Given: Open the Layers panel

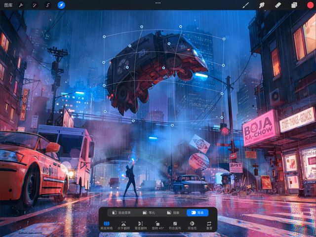Looking at the screenshot, I should pos(294,5).
